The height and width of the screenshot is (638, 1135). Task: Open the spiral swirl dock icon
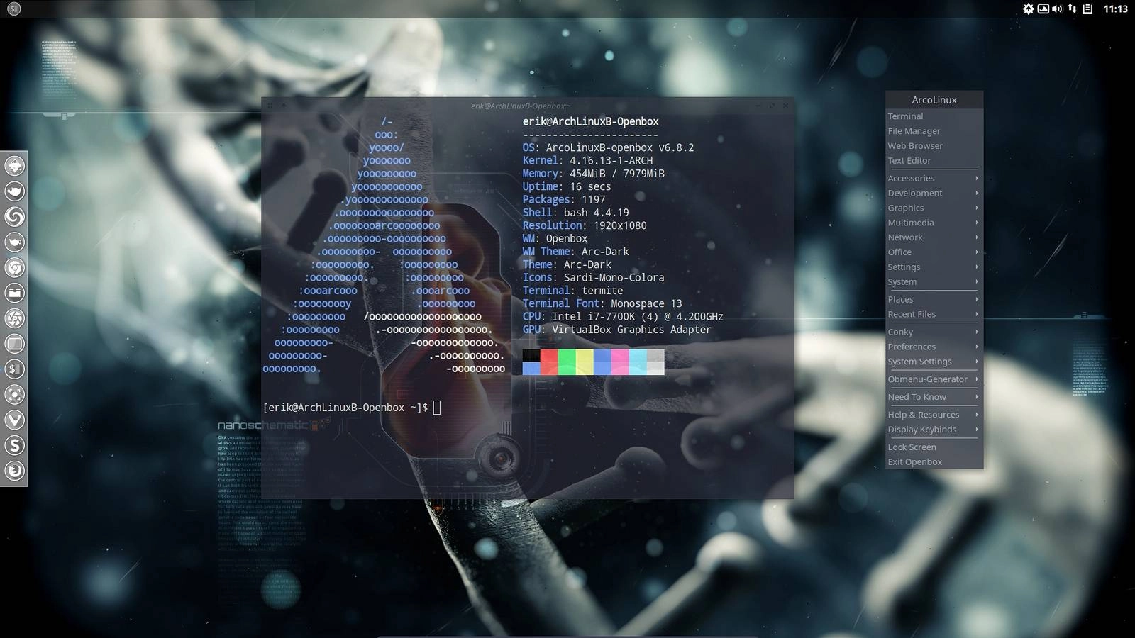click(x=15, y=217)
